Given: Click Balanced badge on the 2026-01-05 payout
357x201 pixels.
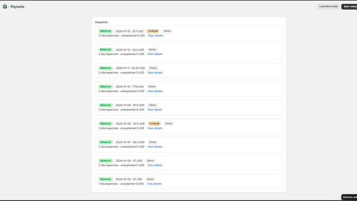Looking at the screenshot, I should (105, 179).
